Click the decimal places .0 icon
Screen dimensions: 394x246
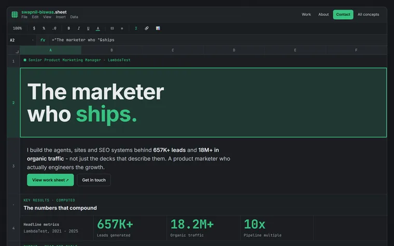coord(54,28)
